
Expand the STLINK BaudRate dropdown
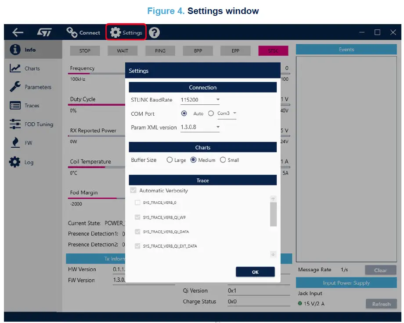[x=218, y=100]
